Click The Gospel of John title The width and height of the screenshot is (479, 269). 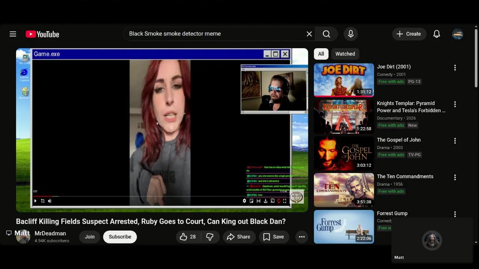[399, 140]
